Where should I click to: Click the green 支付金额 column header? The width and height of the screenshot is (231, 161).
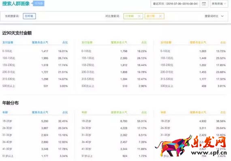87,42
